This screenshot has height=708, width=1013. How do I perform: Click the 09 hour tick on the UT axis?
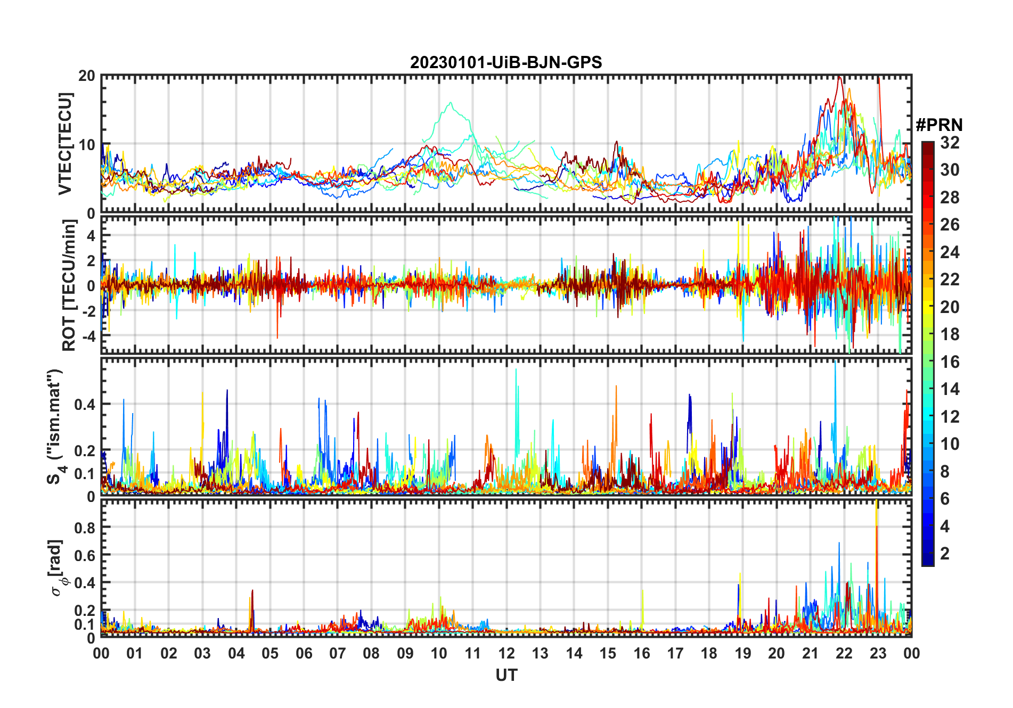[405, 653]
